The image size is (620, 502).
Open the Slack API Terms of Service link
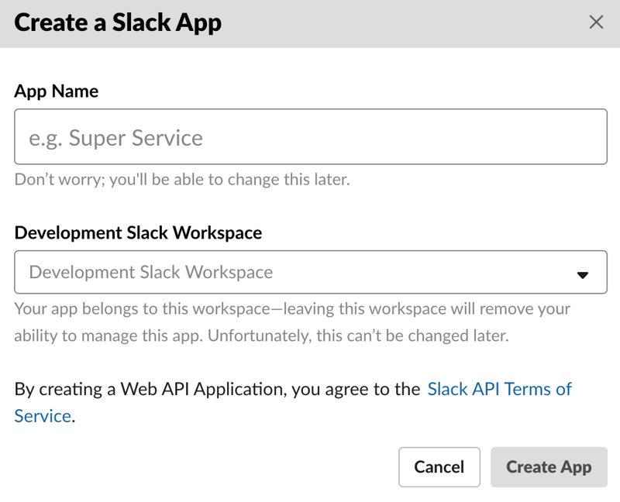click(x=499, y=389)
